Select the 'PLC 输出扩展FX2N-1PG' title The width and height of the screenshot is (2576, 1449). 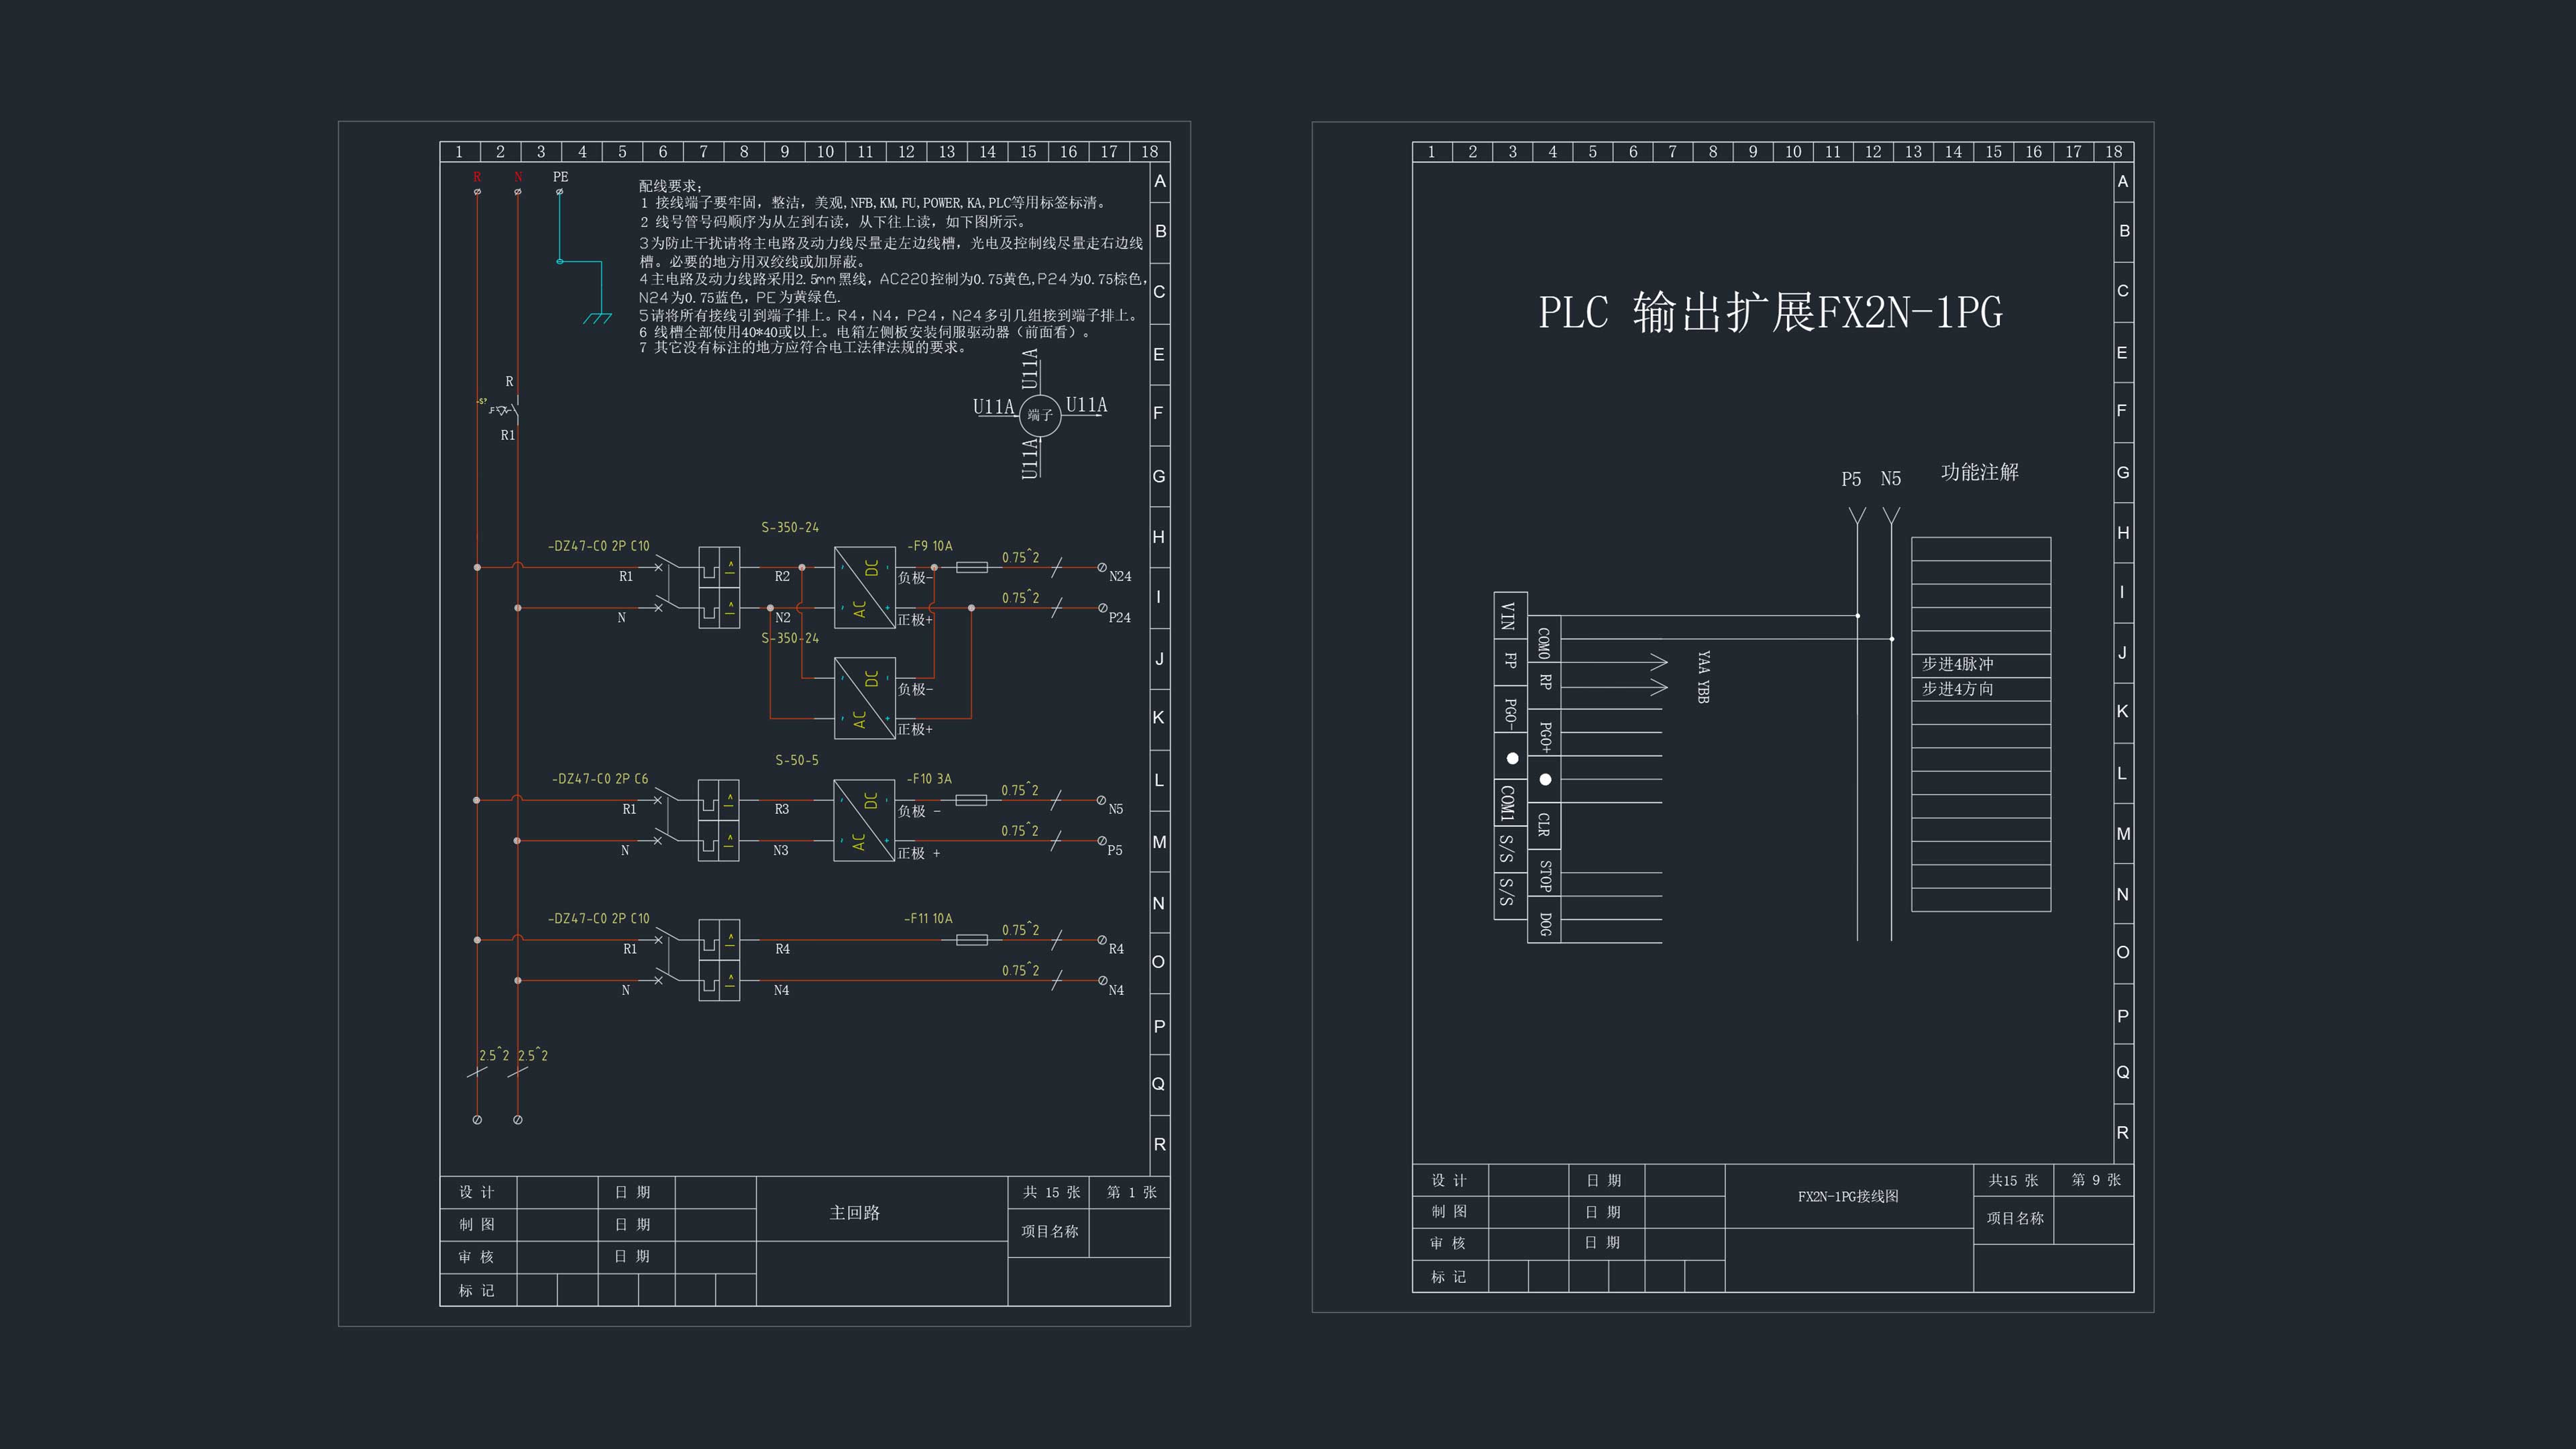click(x=1770, y=312)
